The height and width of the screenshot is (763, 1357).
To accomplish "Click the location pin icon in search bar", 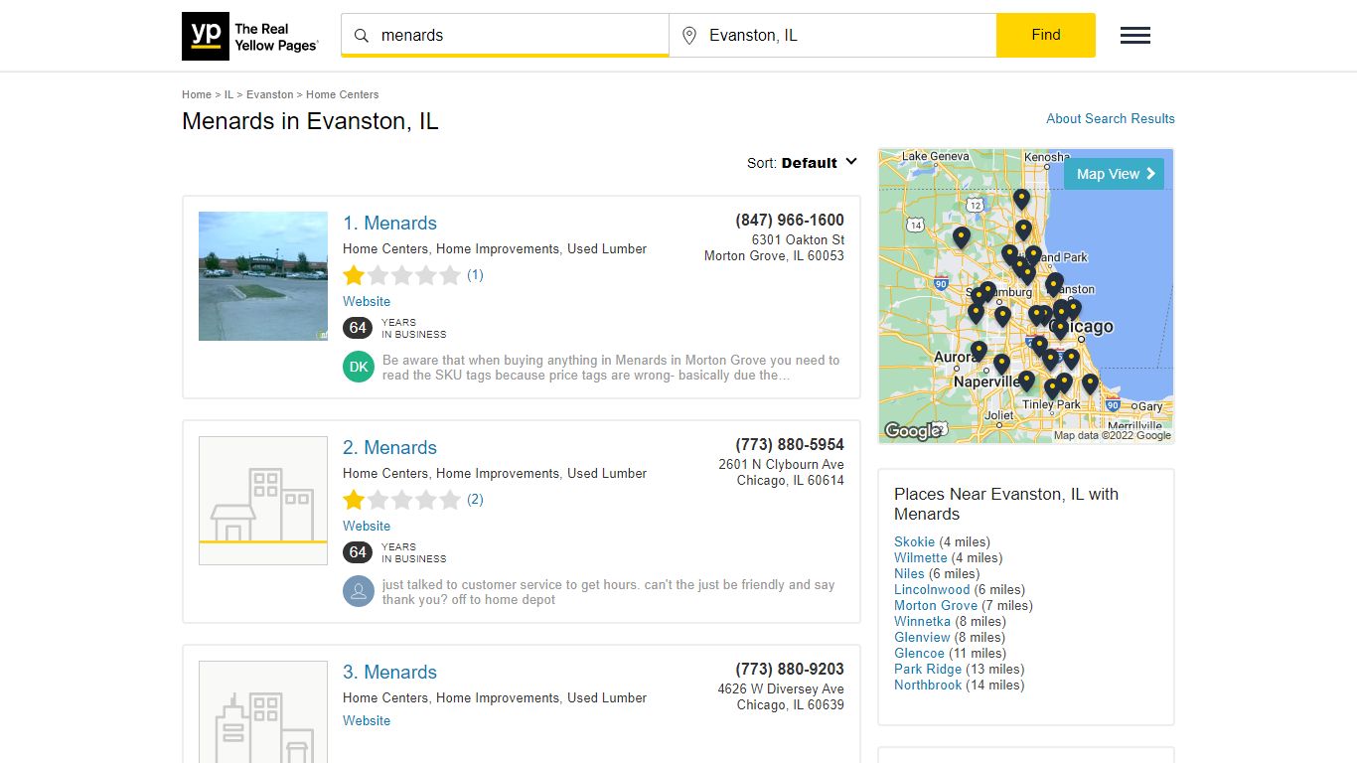I will (x=689, y=36).
